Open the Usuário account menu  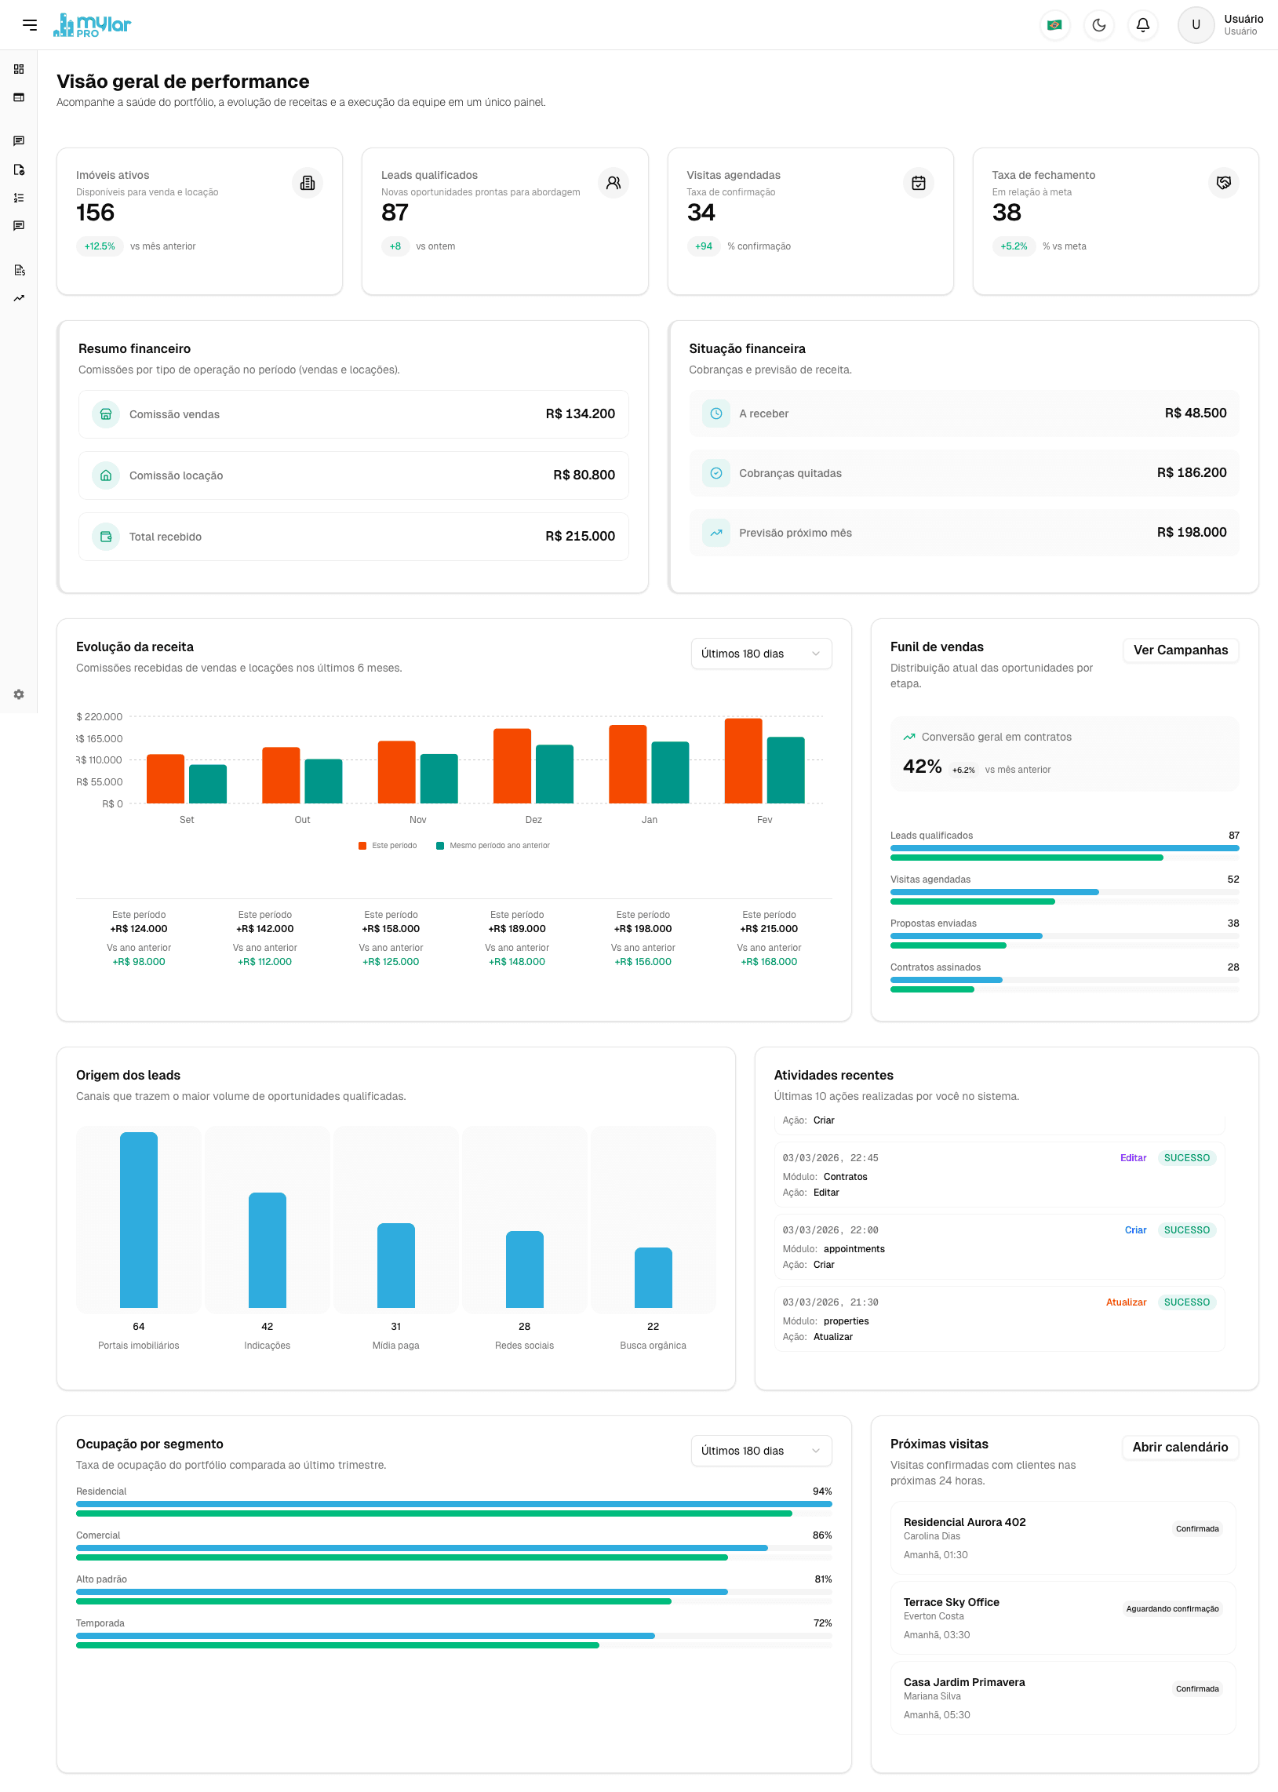[x=1196, y=24]
